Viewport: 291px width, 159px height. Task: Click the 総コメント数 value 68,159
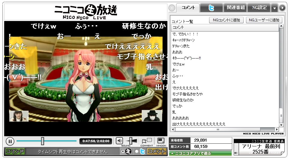(201, 147)
